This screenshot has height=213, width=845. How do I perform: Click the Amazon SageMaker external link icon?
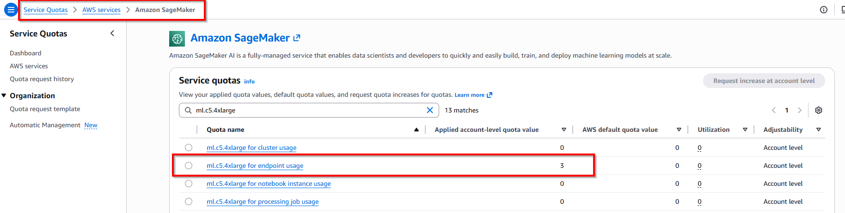[297, 38]
